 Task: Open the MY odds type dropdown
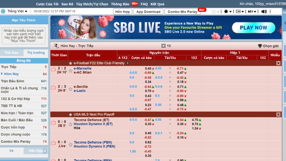tap(252, 11)
